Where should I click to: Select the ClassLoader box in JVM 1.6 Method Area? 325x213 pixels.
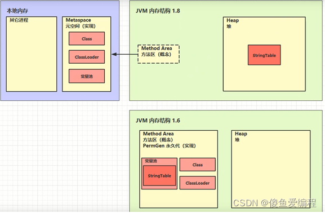tap(197, 183)
